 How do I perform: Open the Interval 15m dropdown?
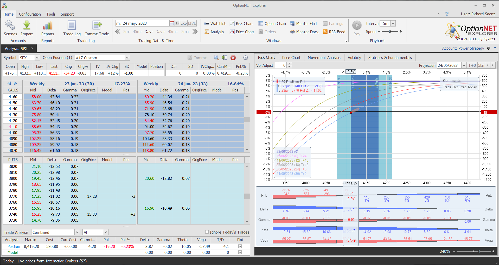tap(393, 23)
